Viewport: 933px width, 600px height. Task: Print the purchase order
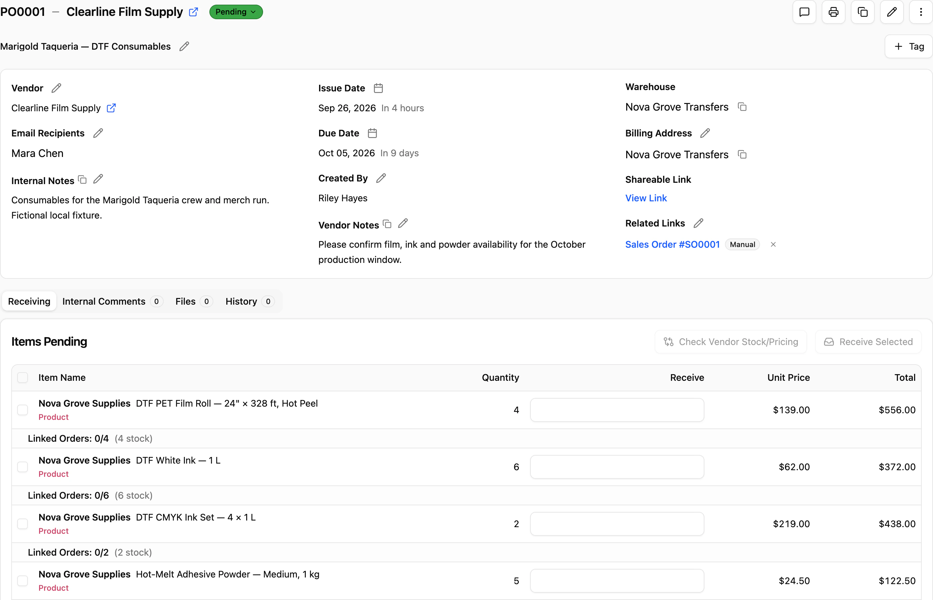[833, 12]
